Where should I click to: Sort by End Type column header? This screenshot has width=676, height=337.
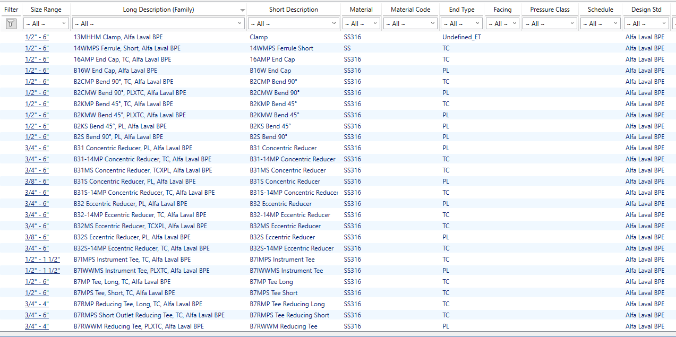click(461, 10)
